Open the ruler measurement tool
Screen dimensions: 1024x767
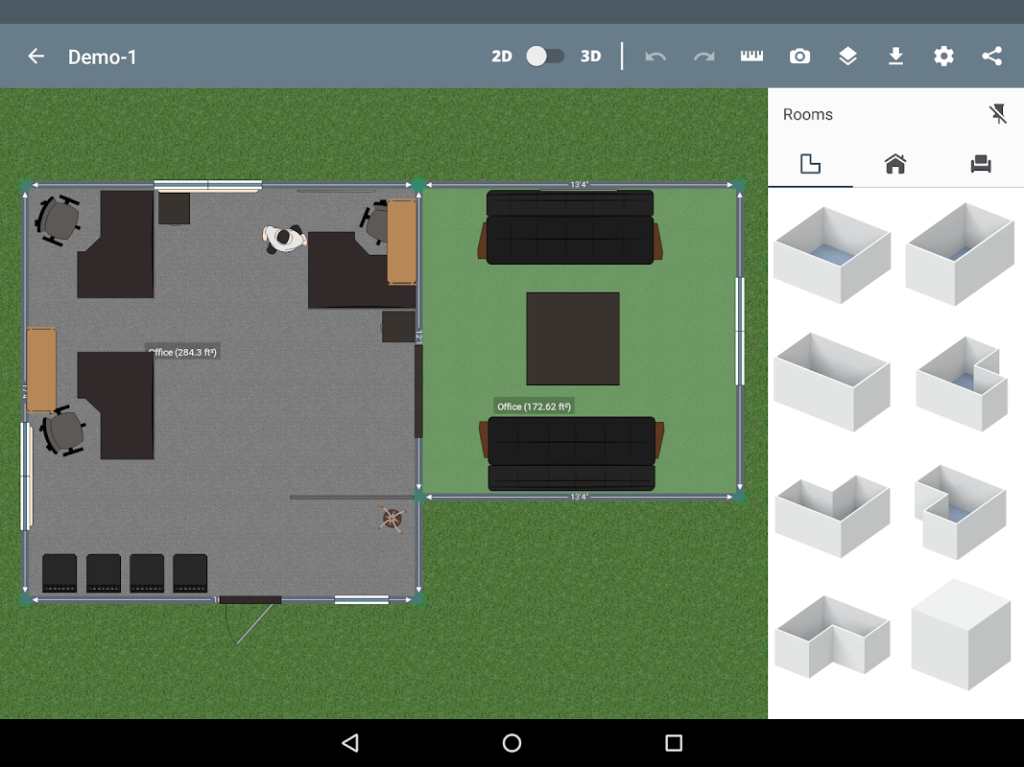pos(751,57)
